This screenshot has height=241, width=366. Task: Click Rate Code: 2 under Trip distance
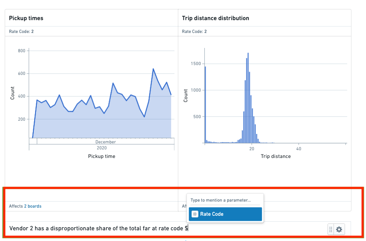pos(194,31)
